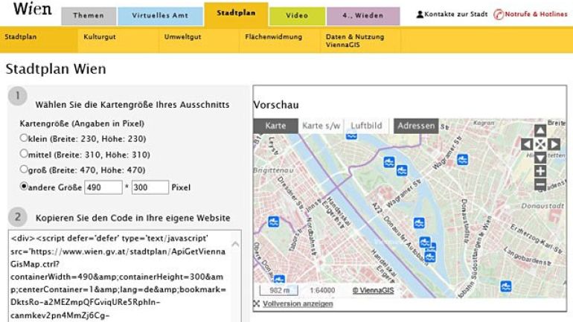Open the Flächenwidmung menu item
This screenshot has width=573, height=322.
[x=273, y=36]
